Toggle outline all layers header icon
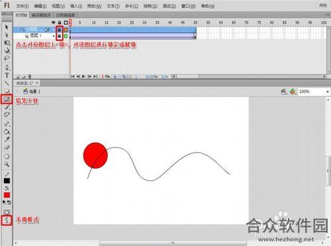The width and height of the screenshot is (331, 246). [x=66, y=22]
